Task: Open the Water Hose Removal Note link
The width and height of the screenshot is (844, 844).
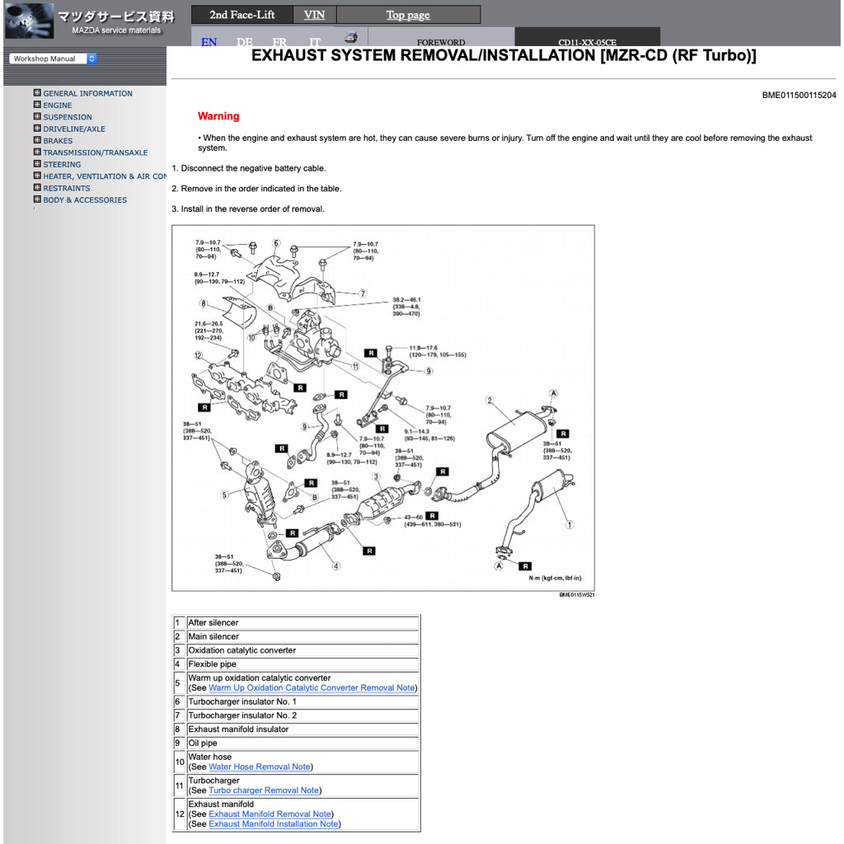Action: 262,767
